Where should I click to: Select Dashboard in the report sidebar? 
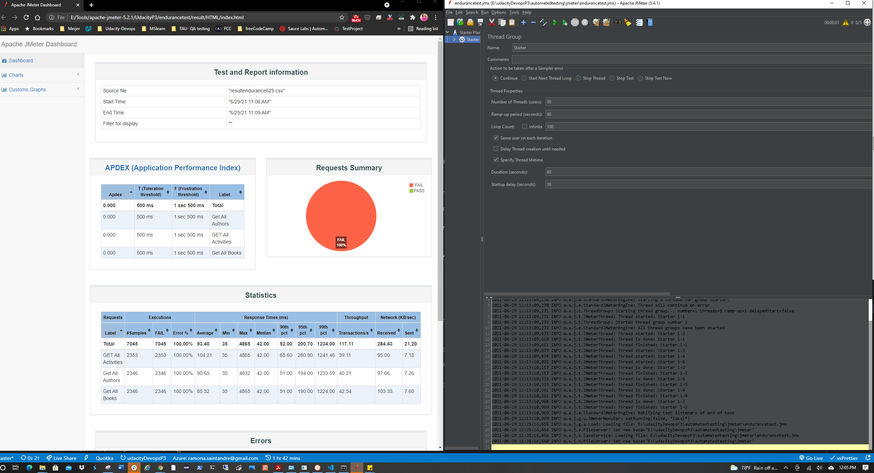(21, 60)
